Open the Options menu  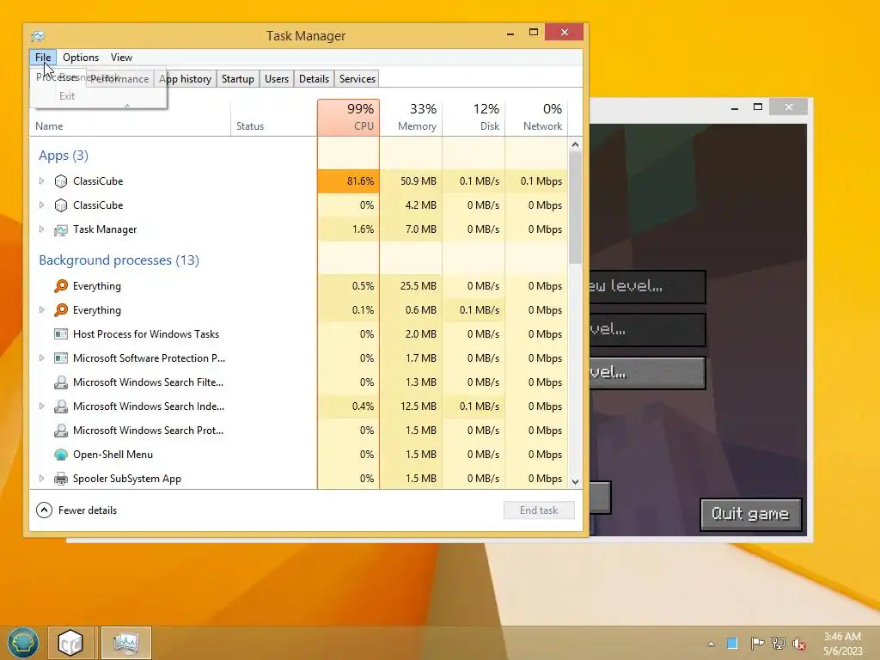[x=81, y=58]
